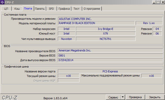This screenshot has height=100, width=165.
Task: Click the Южный мост label
Action: click(x=47, y=34)
